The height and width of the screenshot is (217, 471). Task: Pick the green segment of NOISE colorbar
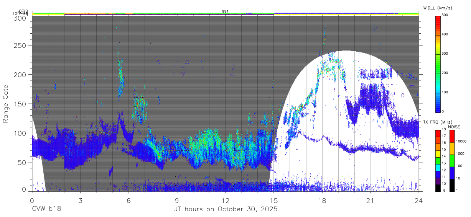pos(452,161)
